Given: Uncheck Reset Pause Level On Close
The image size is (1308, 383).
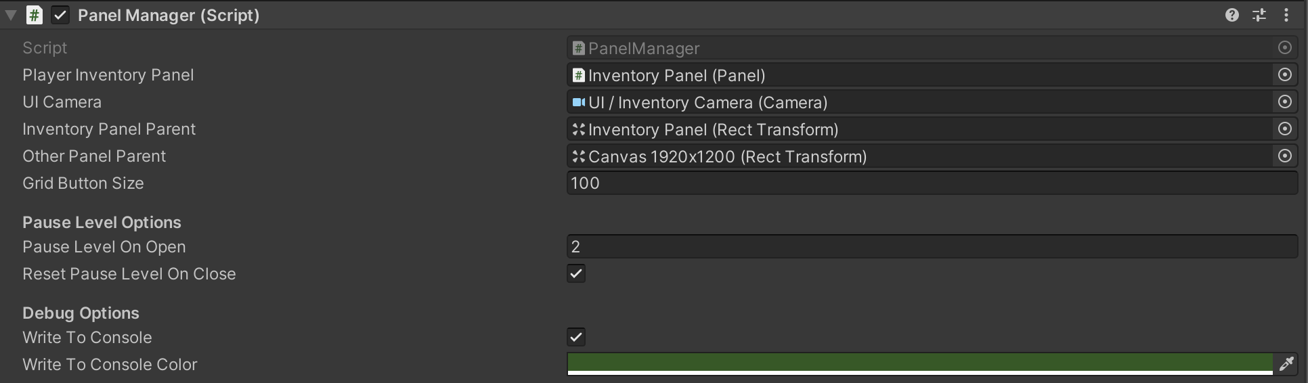Looking at the screenshot, I should [x=576, y=274].
